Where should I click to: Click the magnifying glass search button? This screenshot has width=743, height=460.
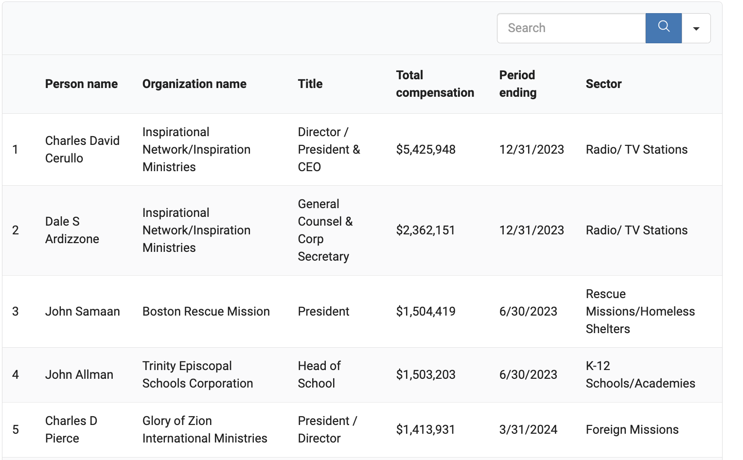point(663,28)
